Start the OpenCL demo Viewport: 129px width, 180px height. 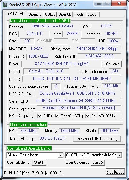click(x=98, y=162)
